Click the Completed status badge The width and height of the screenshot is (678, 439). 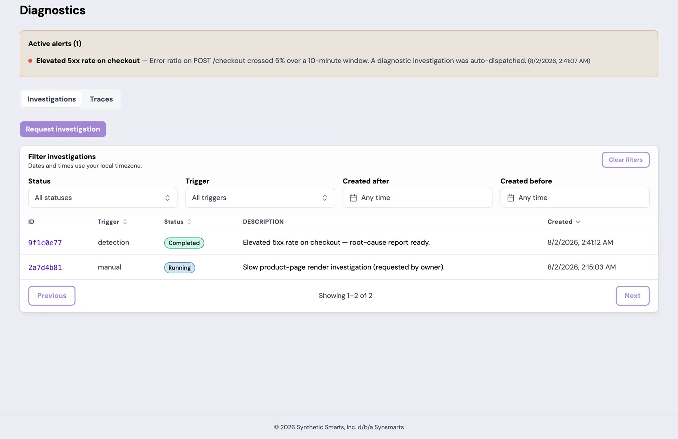coord(184,243)
